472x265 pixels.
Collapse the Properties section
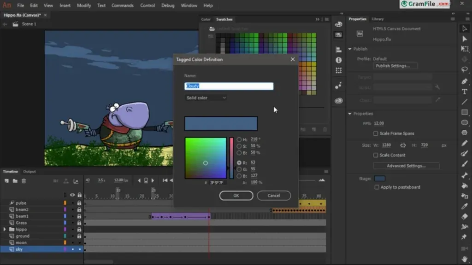coord(350,114)
